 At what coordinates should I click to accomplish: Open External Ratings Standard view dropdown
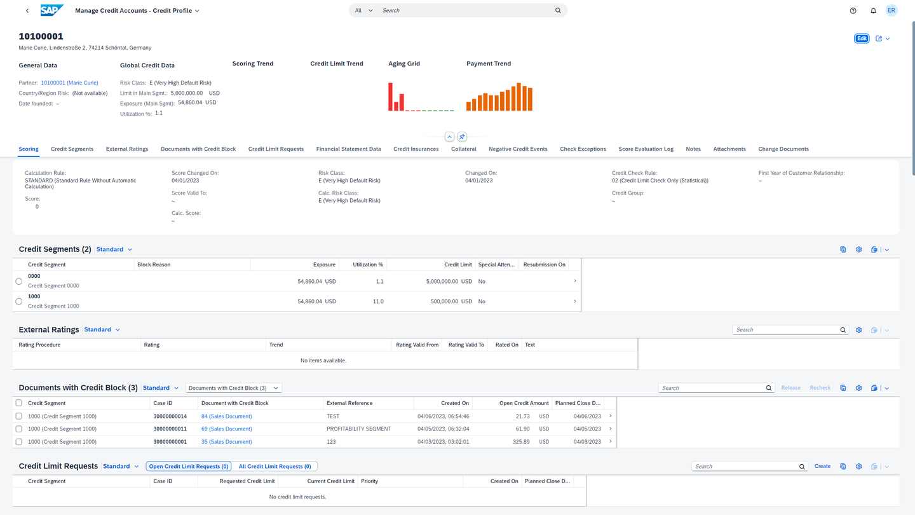[x=102, y=330]
